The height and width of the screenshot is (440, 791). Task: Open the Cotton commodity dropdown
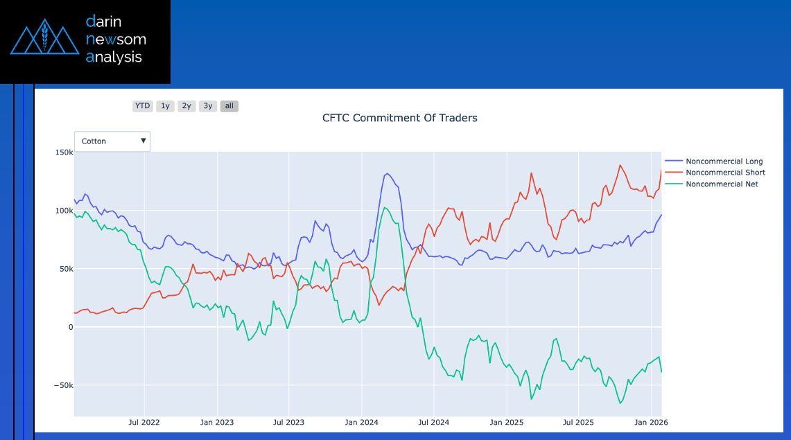tap(112, 141)
